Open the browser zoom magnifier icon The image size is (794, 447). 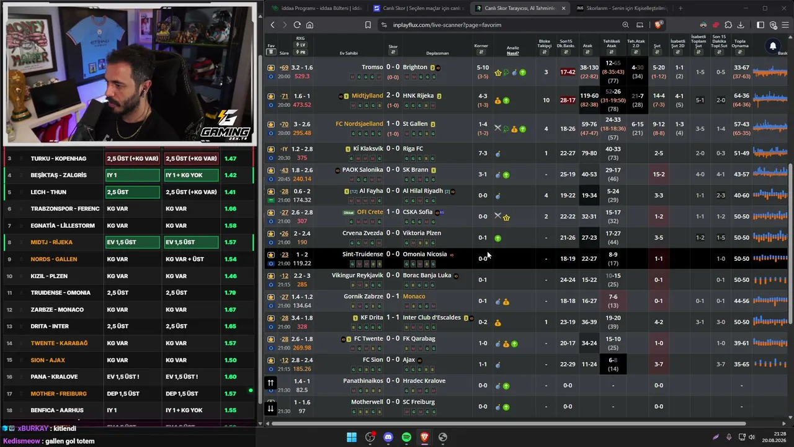625,25
